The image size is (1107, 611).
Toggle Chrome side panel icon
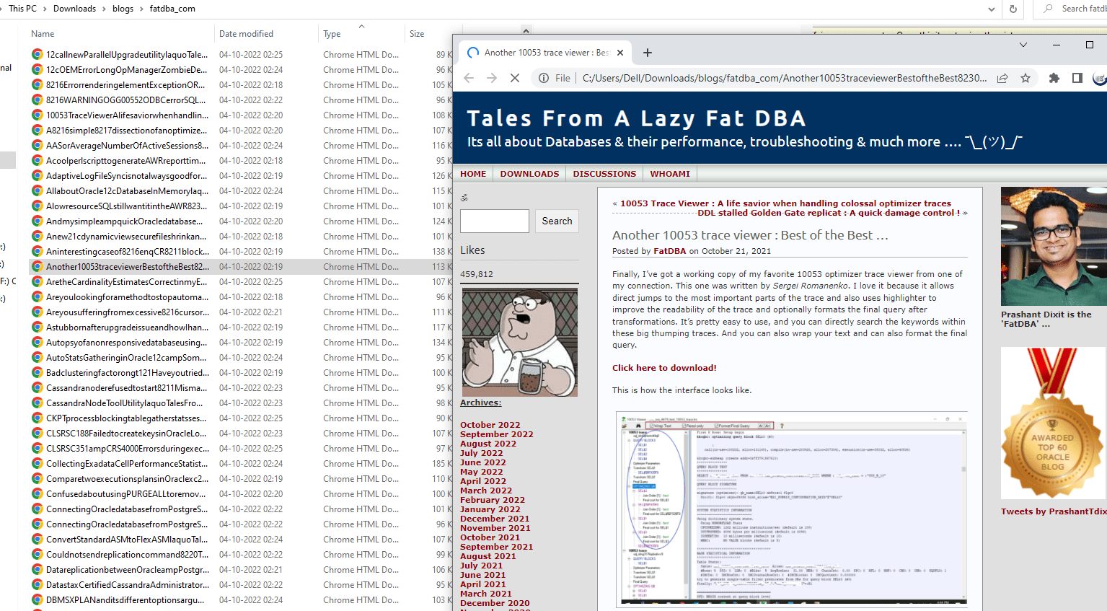(x=1077, y=78)
